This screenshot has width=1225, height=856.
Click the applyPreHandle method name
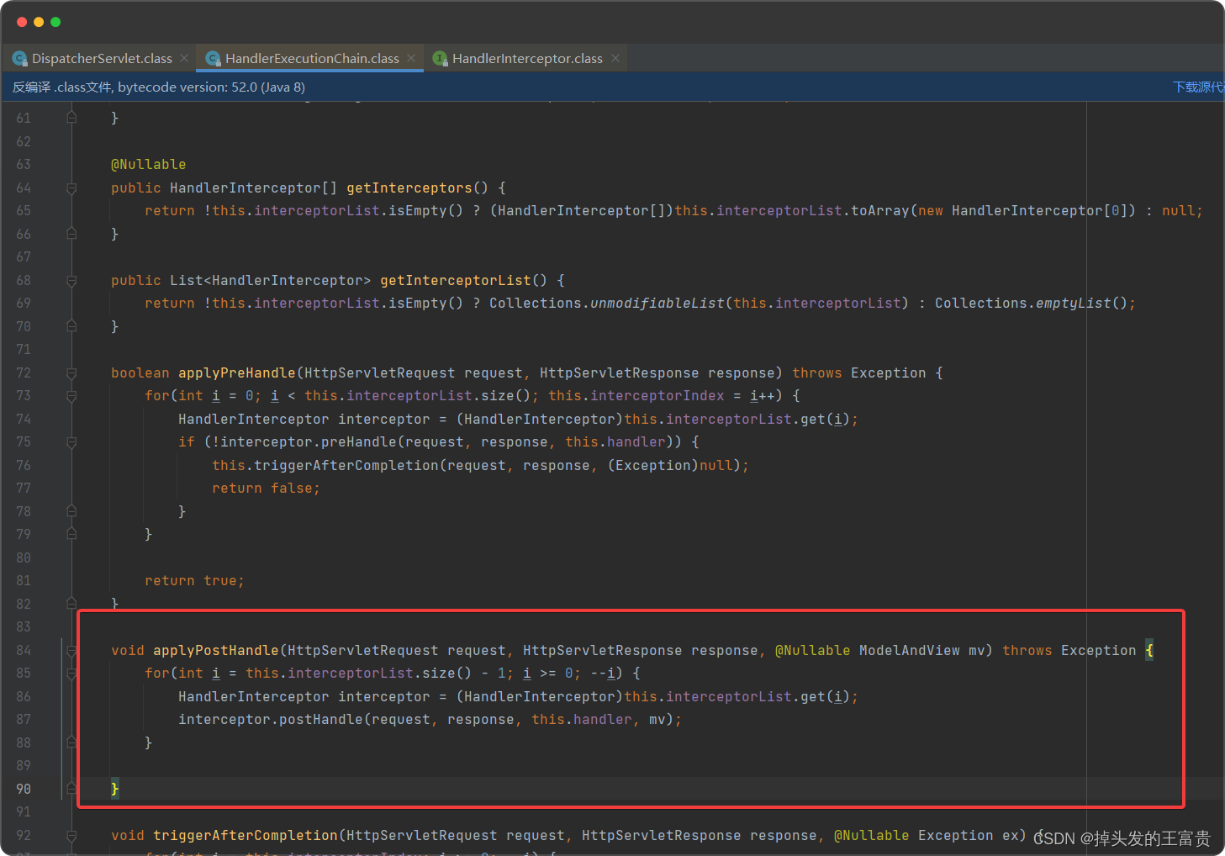pyautogui.click(x=237, y=373)
